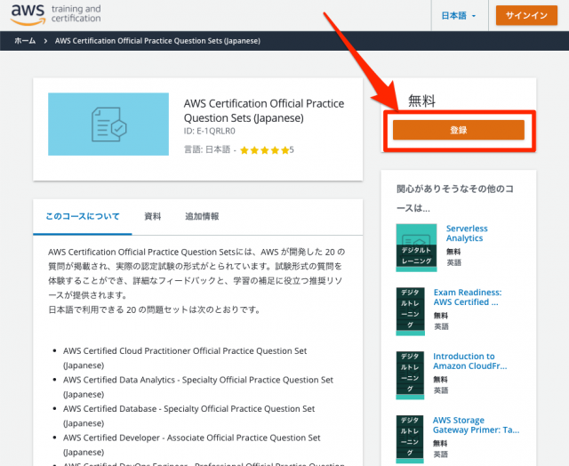Open Exam Readiness: AWS Certified course link

[468, 297]
